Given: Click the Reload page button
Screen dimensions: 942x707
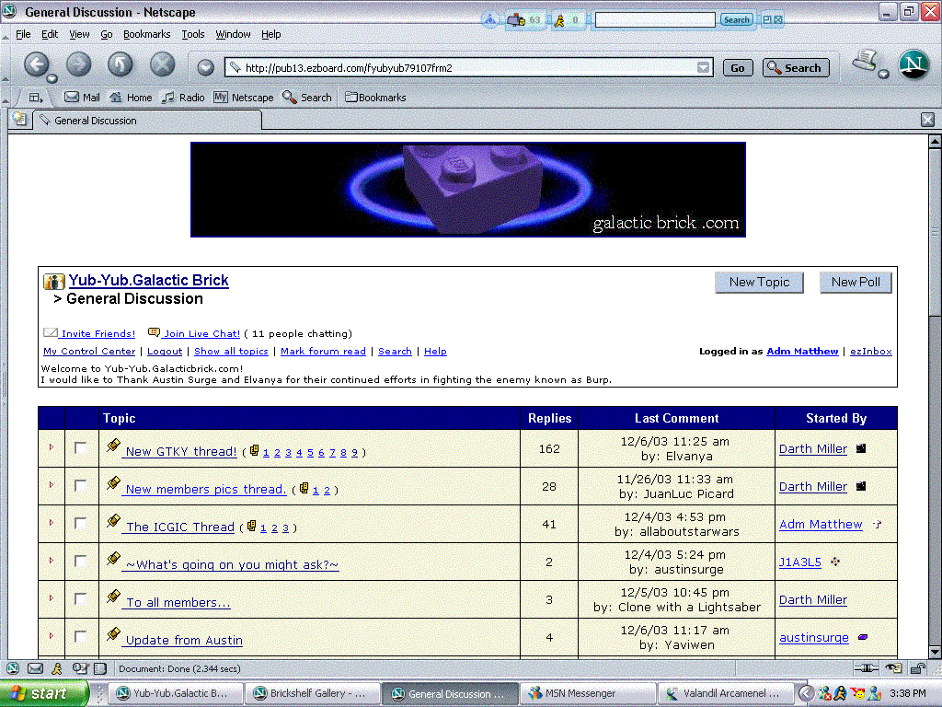Looking at the screenshot, I should pyautogui.click(x=121, y=65).
